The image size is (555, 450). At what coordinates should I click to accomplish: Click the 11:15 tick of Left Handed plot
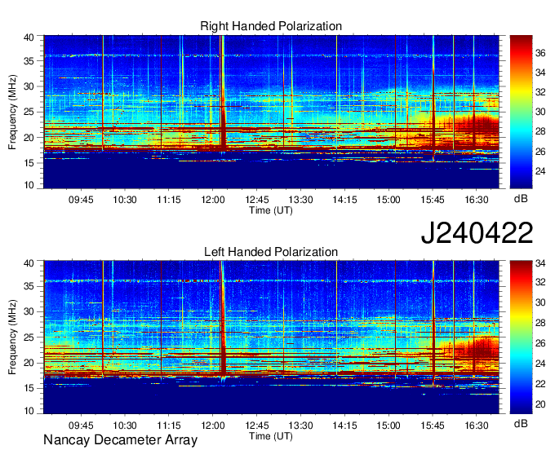point(169,426)
